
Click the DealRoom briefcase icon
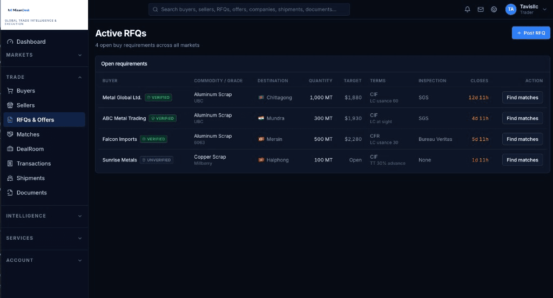(10, 149)
